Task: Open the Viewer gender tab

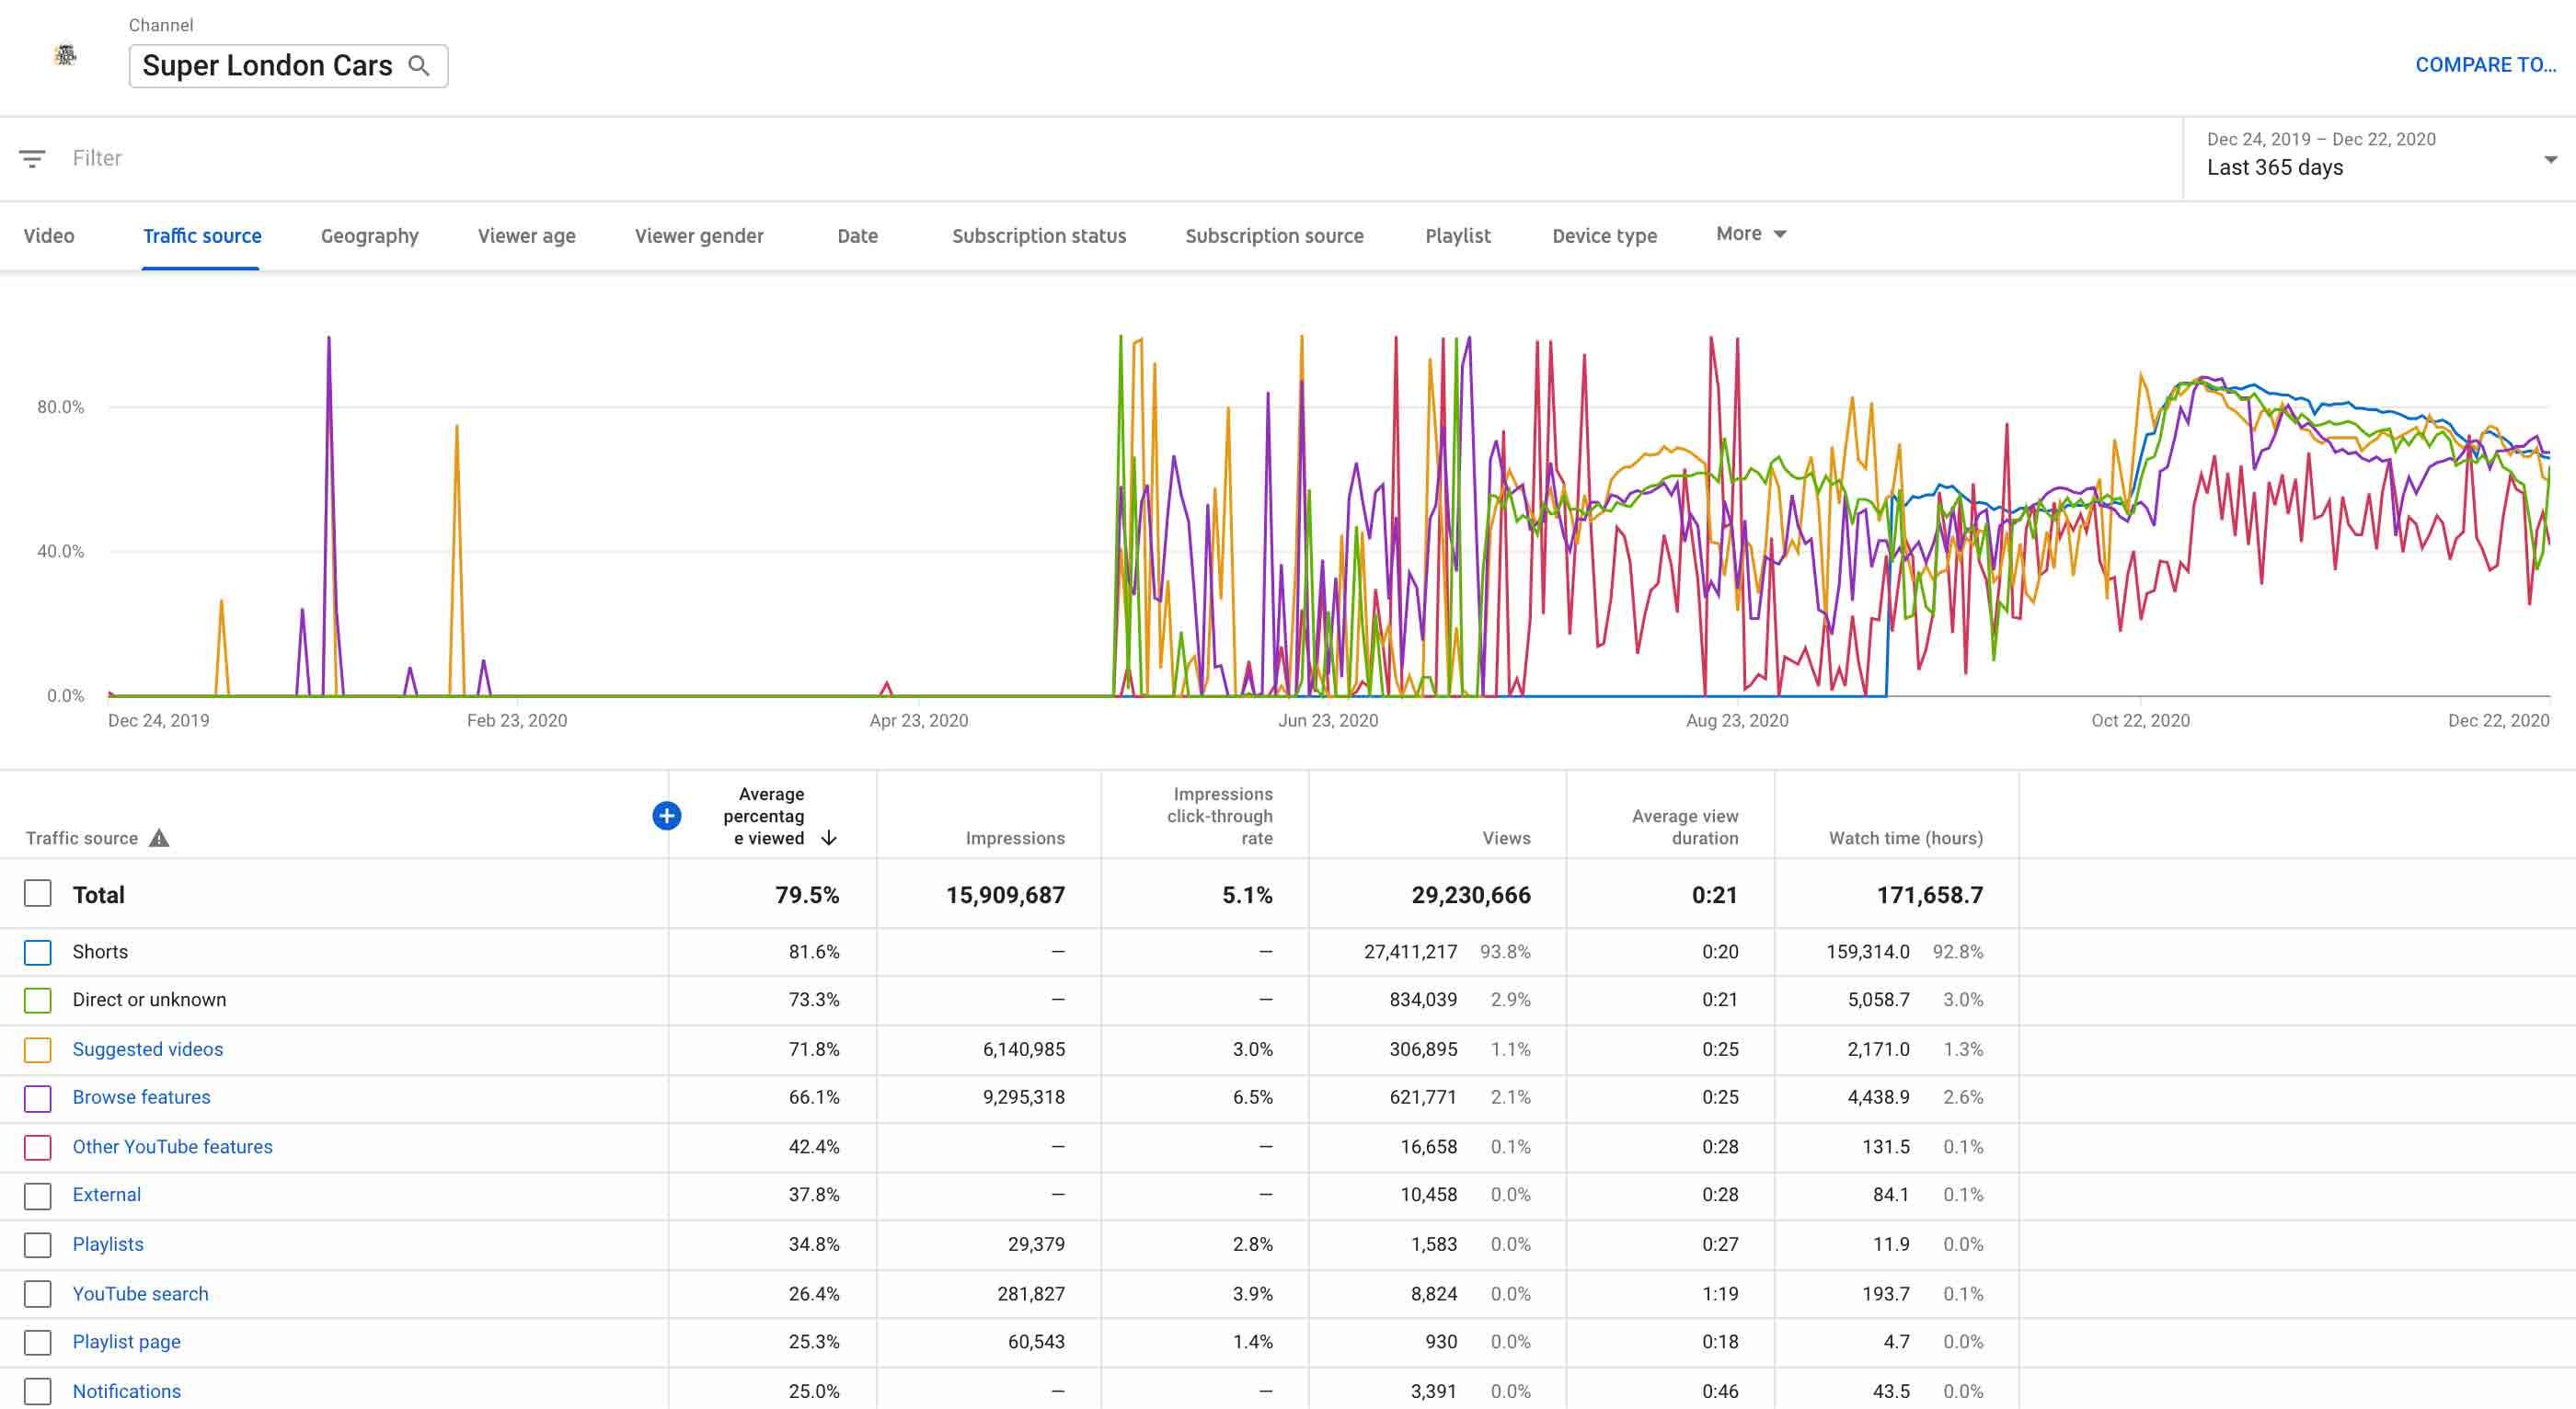Action: click(699, 236)
